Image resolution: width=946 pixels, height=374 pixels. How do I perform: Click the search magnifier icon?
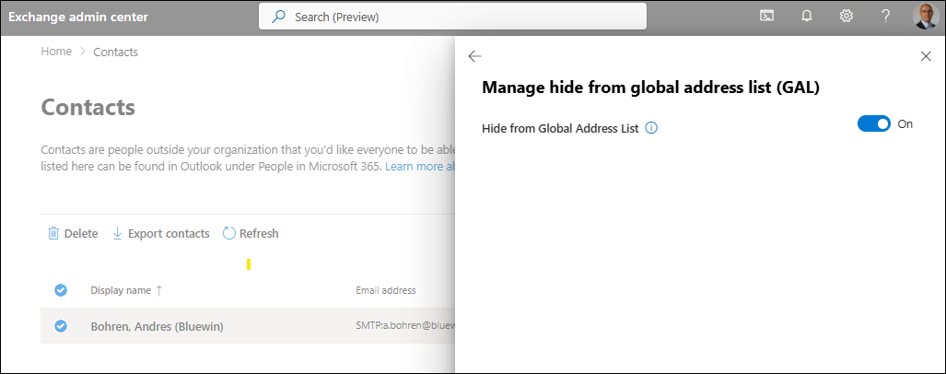(x=278, y=17)
